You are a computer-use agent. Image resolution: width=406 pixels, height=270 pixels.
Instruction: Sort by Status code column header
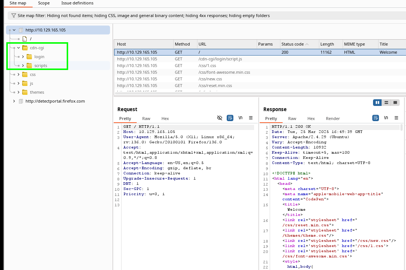[299, 44]
